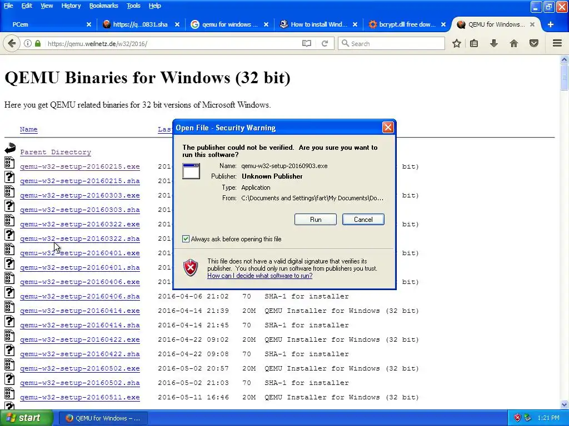Click the green padlock security icon
The image size is (569, 426).
pyautogui.click(x=38, y=43)
